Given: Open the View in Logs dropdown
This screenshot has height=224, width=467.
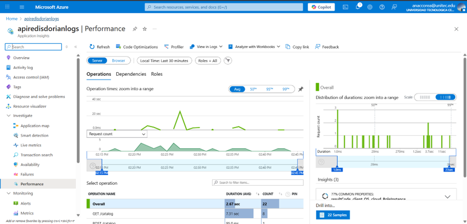Looking at the screenshot, I should click(x=206, y=47).
